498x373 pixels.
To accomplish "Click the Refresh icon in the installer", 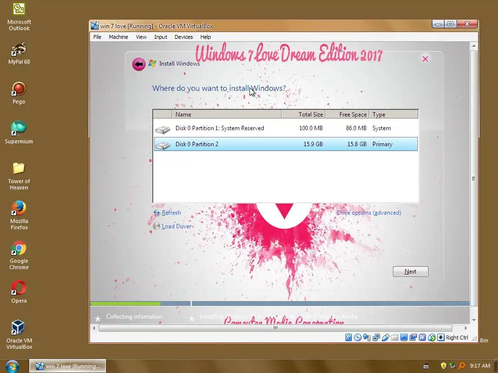I will (157, 213).
